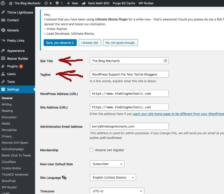
Task: Open New User Default Role dropdown
Action: [107, 164]
